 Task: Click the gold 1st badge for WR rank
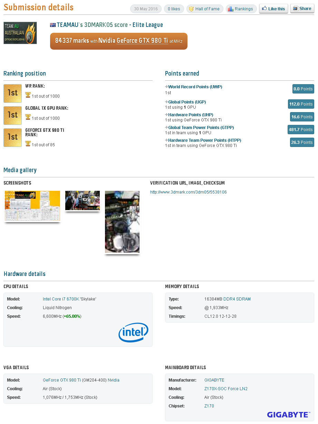click(x=12, y=93)
